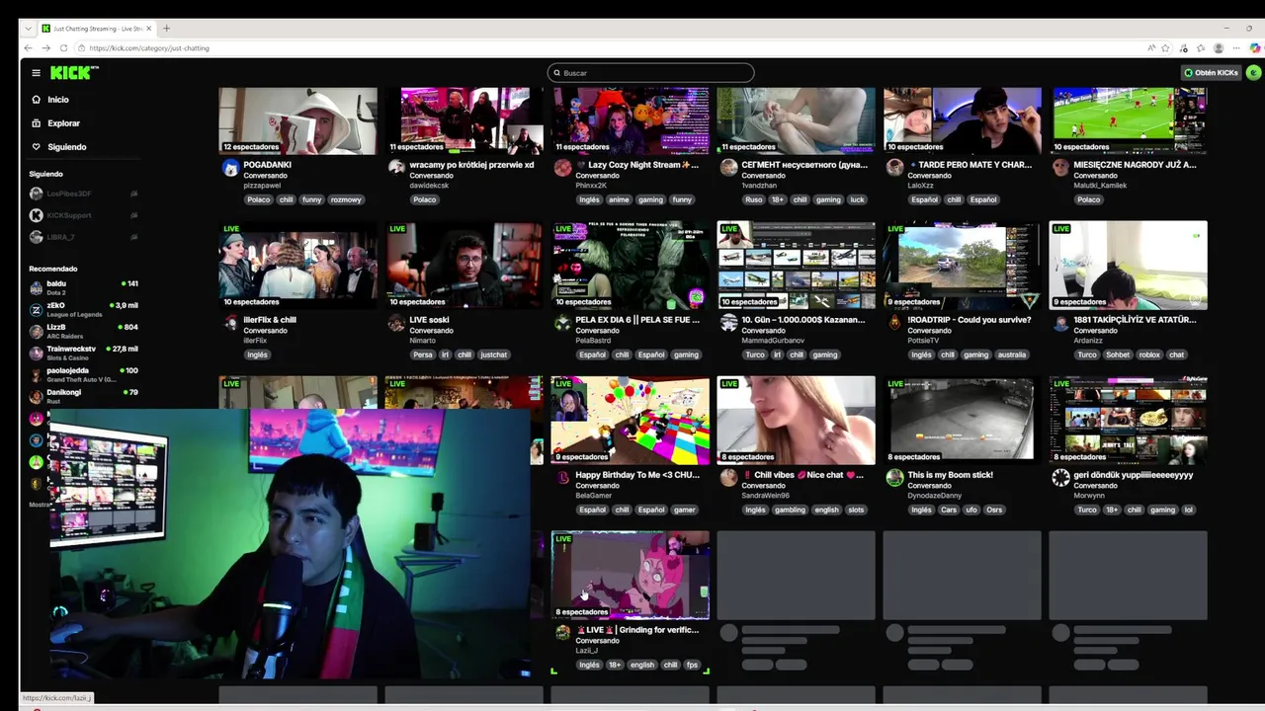Reload the page with refresh icon
Viewport: 1265px width, 711px height.
click(x=63, y=48)
